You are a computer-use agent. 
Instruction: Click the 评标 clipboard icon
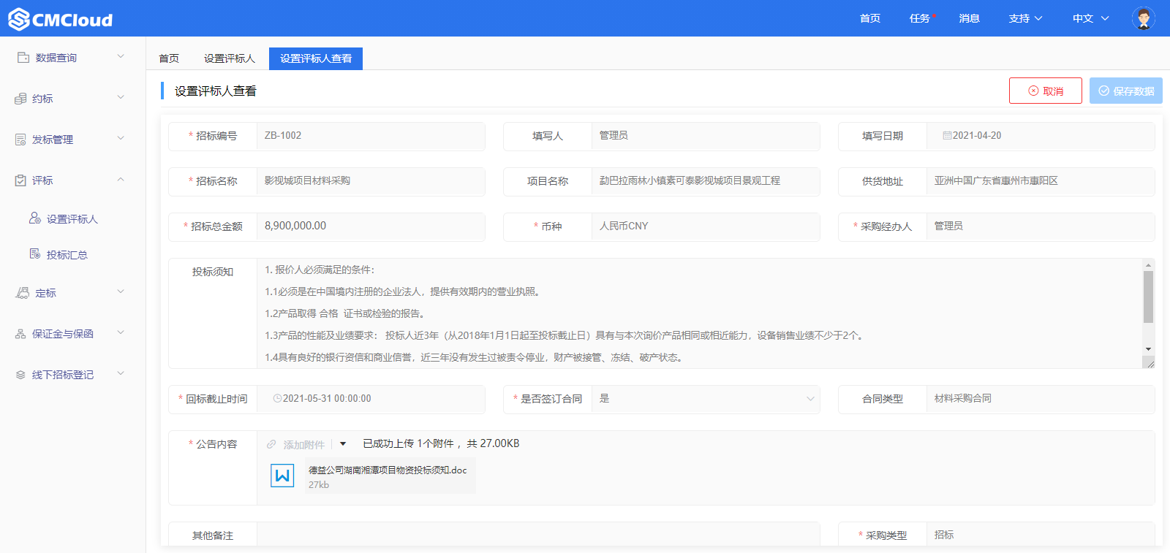point(20,180)
